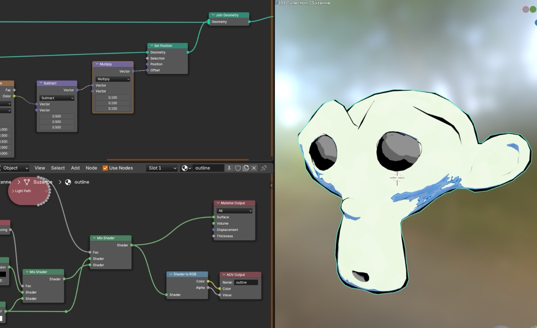Open the Node menu in shader editor
The height and width of the screenshot is (328, 537).
click(91, 168)
